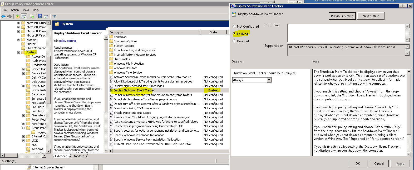Click the Apply button

pos(400,163)
